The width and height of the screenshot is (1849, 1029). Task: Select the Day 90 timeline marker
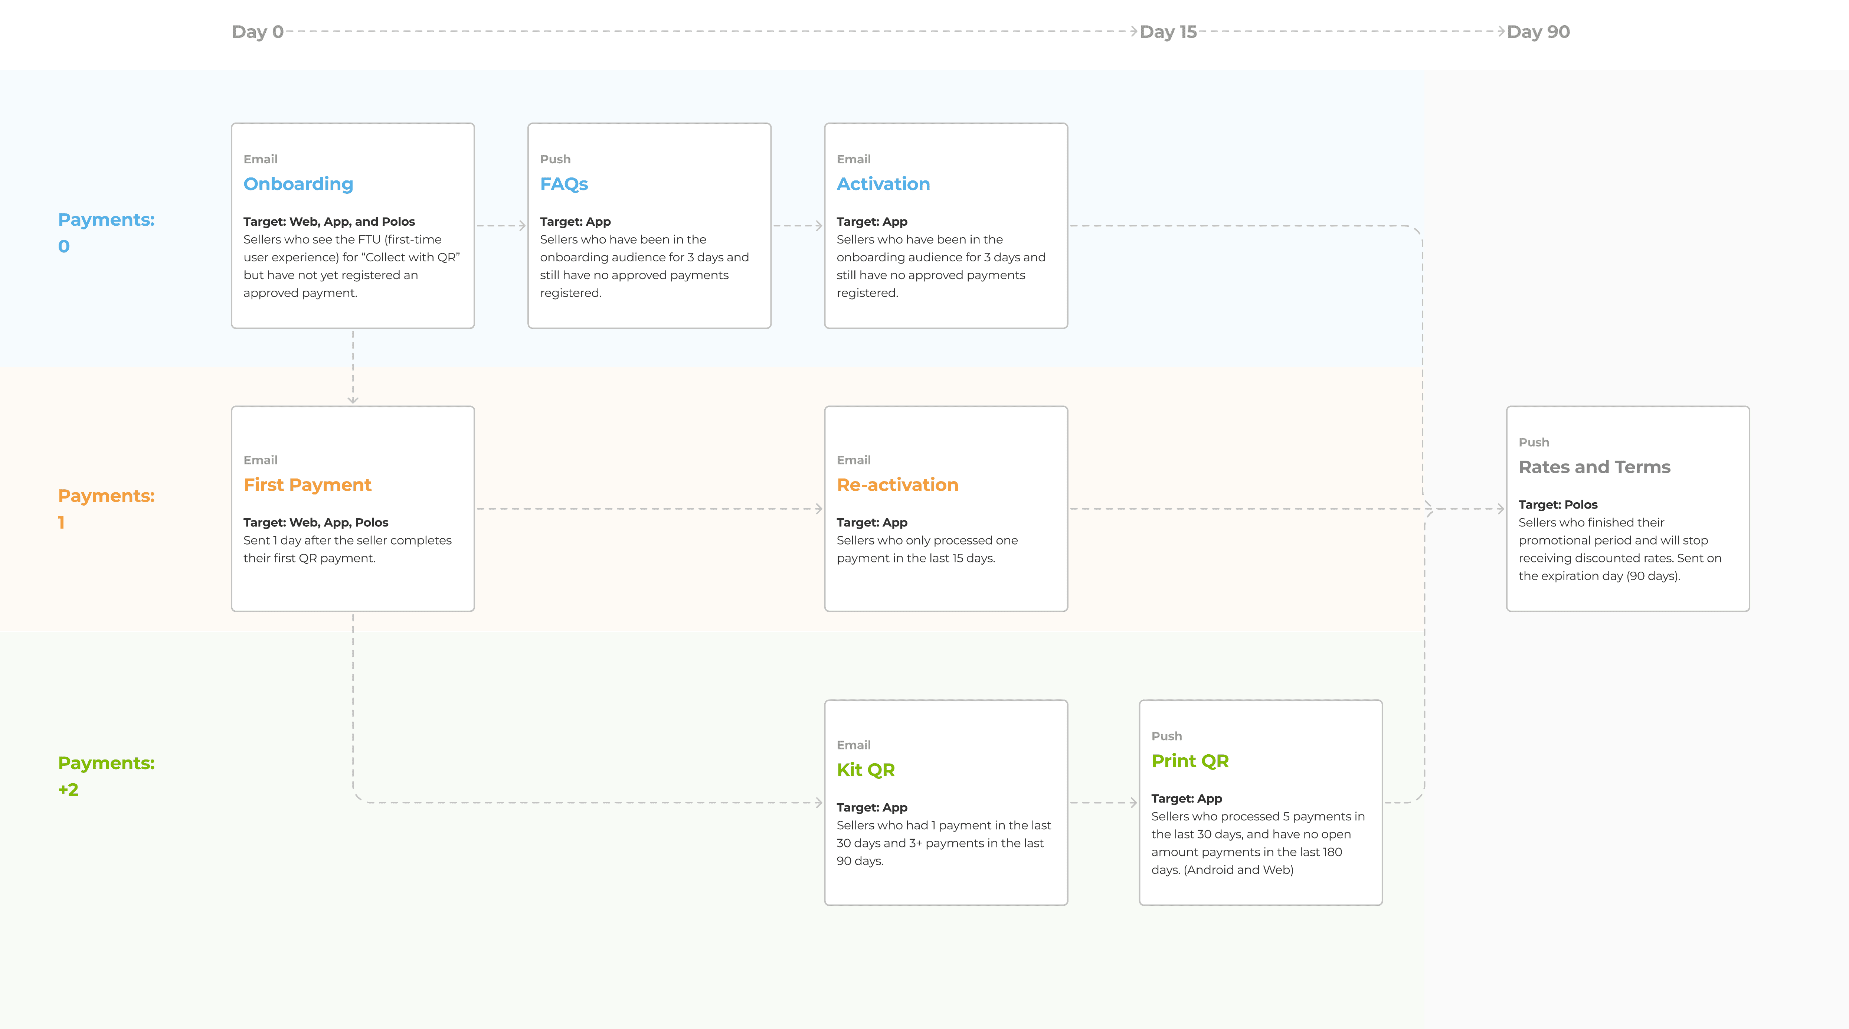click(1538, 32)
